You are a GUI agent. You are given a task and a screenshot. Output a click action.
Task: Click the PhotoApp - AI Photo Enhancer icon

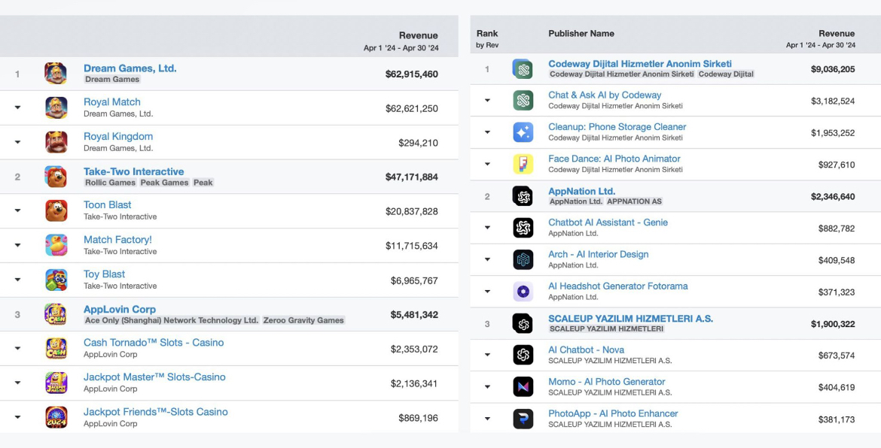point(523,419)
